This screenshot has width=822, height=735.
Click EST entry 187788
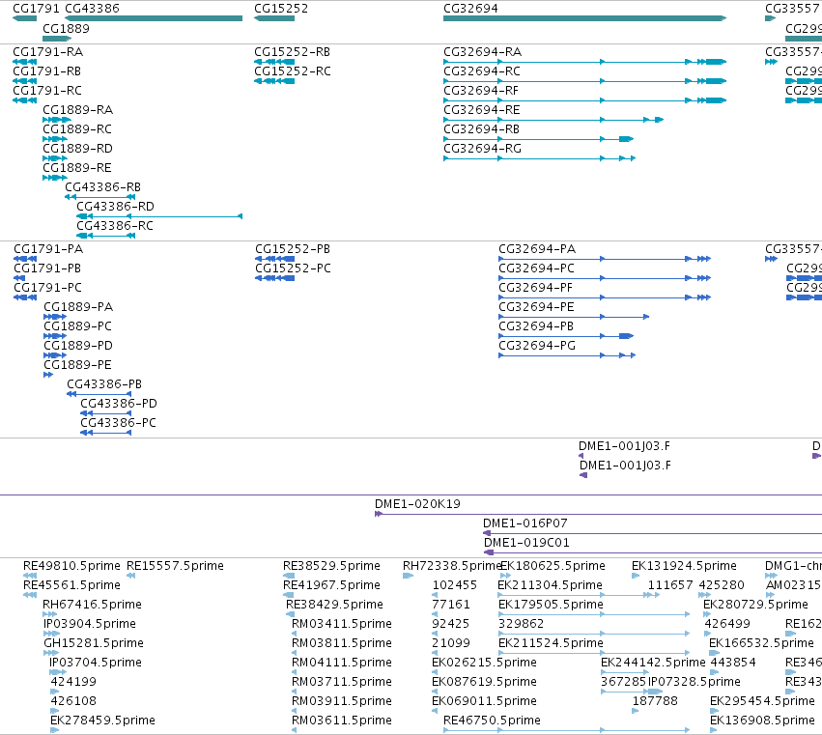[655, 701]
